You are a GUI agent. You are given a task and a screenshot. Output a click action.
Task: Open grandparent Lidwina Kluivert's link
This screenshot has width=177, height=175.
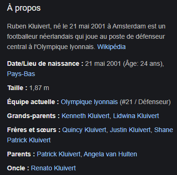coord(136,116)
